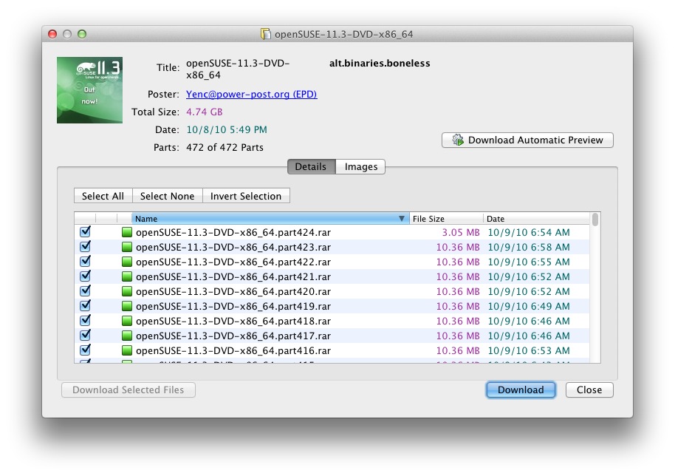675x476 pixels.
Task: Open the Yenc@power-post.org (EPD) poster link
Action: [251, 94]
